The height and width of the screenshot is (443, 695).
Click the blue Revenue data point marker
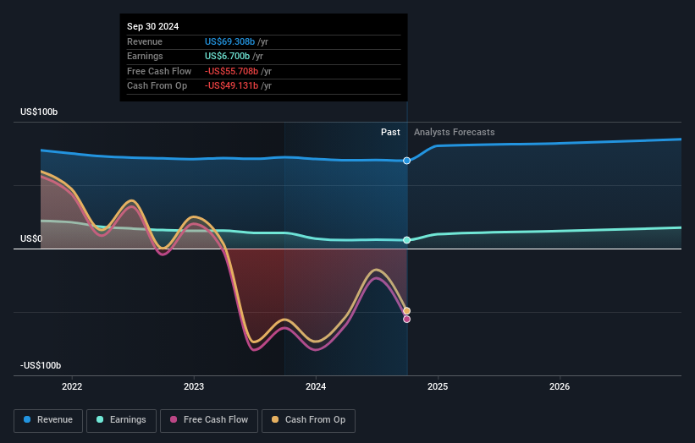coord(406,161)
